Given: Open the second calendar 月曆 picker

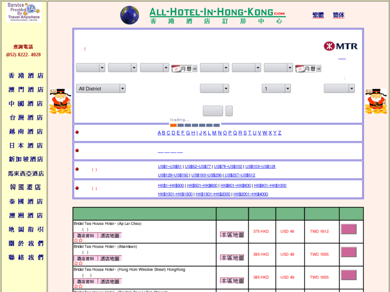Looking at the screenshot, I should pyautogui.click(x=308, y=69).
